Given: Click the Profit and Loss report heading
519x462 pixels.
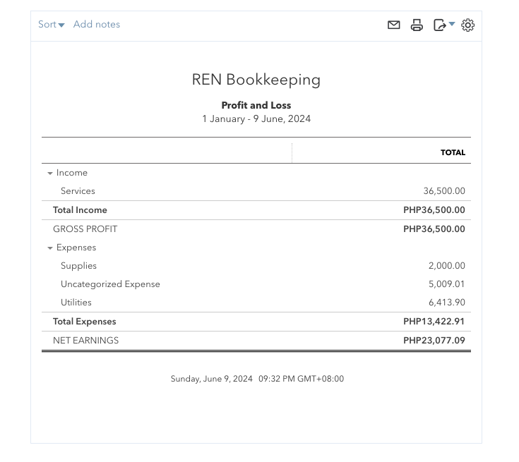Looking at the screenshot, I should [x=256, y=106].
